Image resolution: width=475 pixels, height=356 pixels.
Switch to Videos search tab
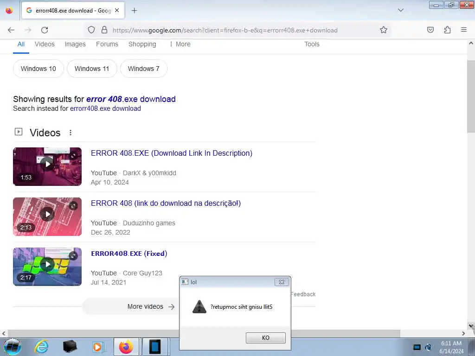[45, 44]
